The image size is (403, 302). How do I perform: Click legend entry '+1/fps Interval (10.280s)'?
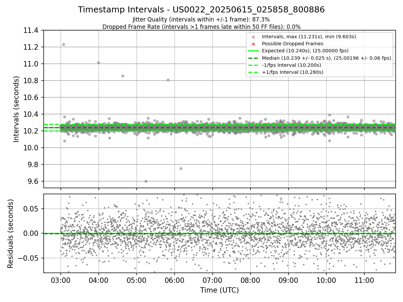[293, 72]
